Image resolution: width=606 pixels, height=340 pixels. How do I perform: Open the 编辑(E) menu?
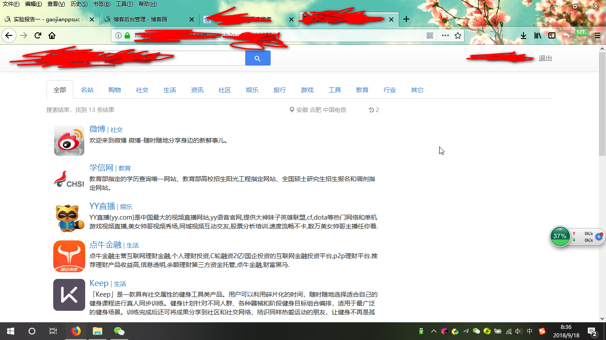(33, 4)
